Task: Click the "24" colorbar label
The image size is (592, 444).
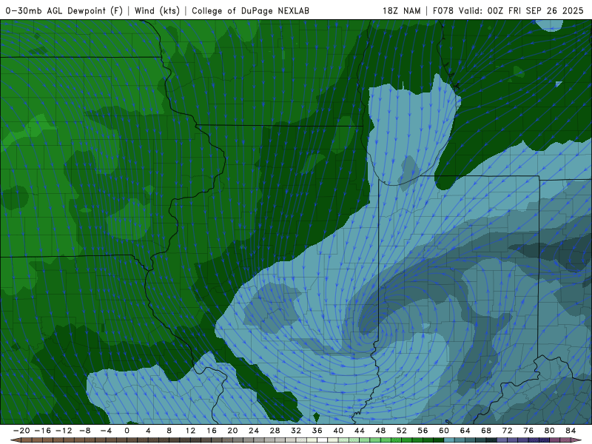Action: [254, 431]
